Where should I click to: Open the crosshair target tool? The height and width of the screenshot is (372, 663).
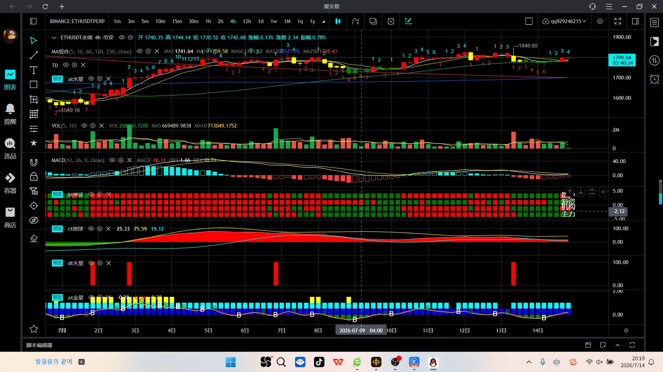34,206
